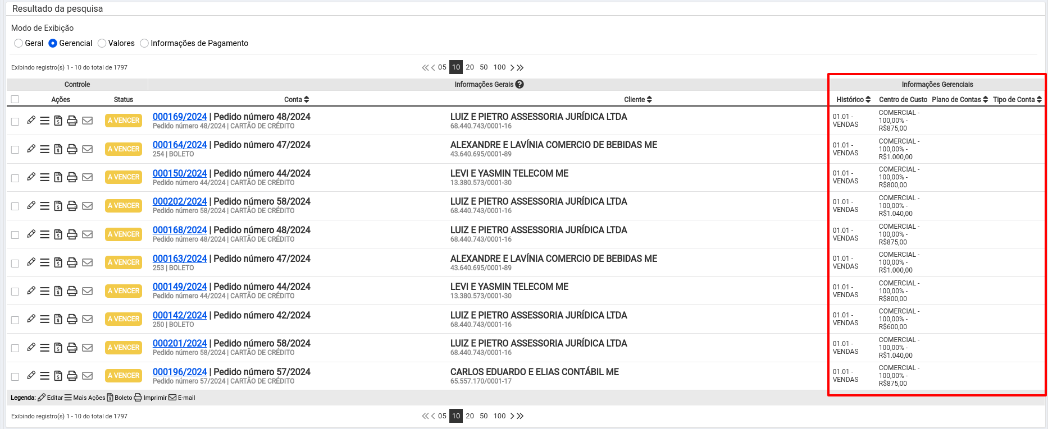The image size is (1048, 429).
Task: Go to previous page in top pager
Action: [x=433, y=67]
